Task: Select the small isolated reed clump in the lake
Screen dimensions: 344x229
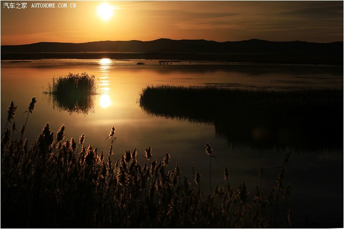Action: coord(74,83)
